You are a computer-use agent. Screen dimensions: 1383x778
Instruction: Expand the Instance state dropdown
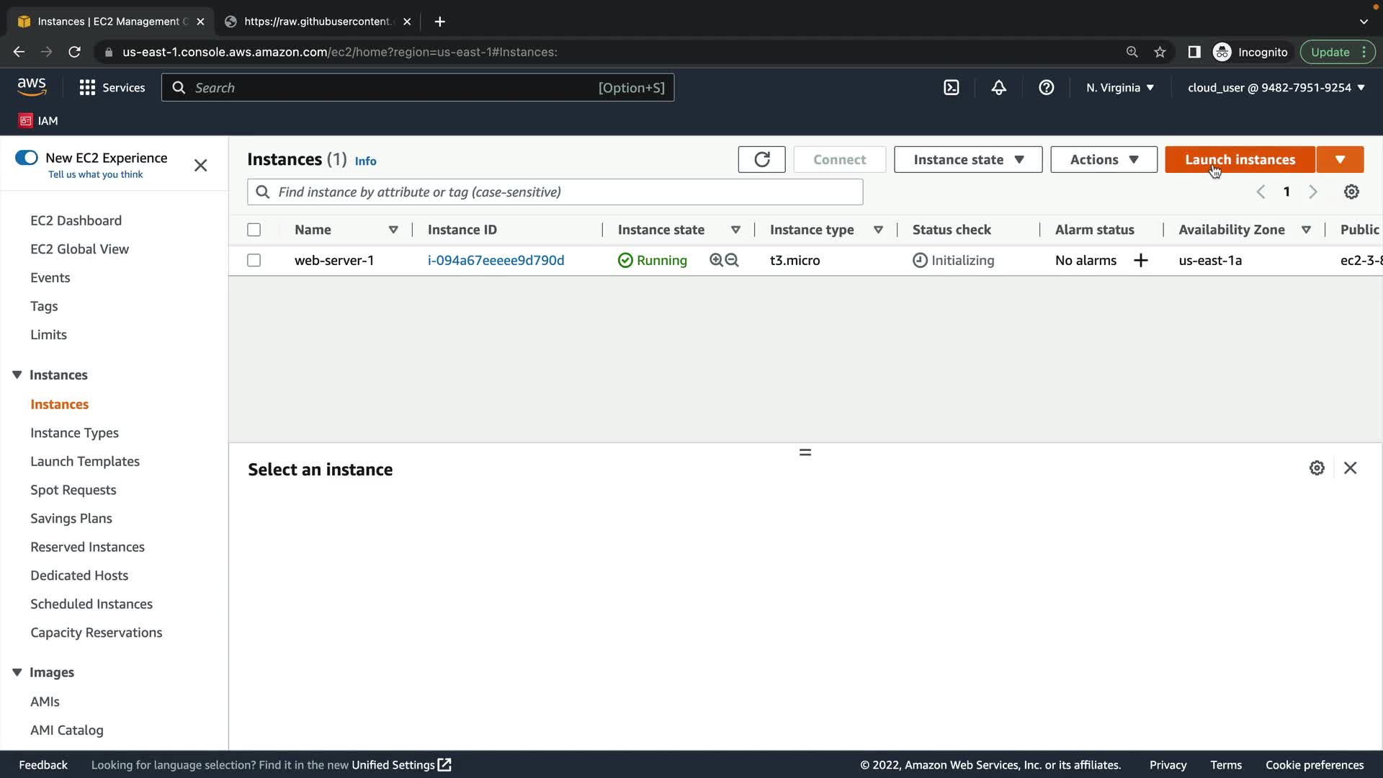point(967,159)
